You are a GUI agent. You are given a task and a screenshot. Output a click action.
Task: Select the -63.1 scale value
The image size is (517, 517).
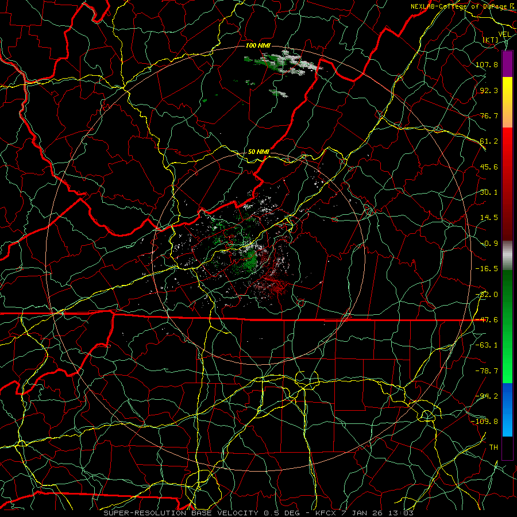click(x=487, y=345)
